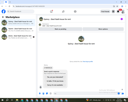The width and height of the screenshot is (128, 102).
Task: Open the taskbar clock and date
Action: 119,100
